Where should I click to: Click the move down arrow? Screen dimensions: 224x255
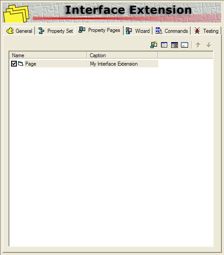click(x=209, y=45)
